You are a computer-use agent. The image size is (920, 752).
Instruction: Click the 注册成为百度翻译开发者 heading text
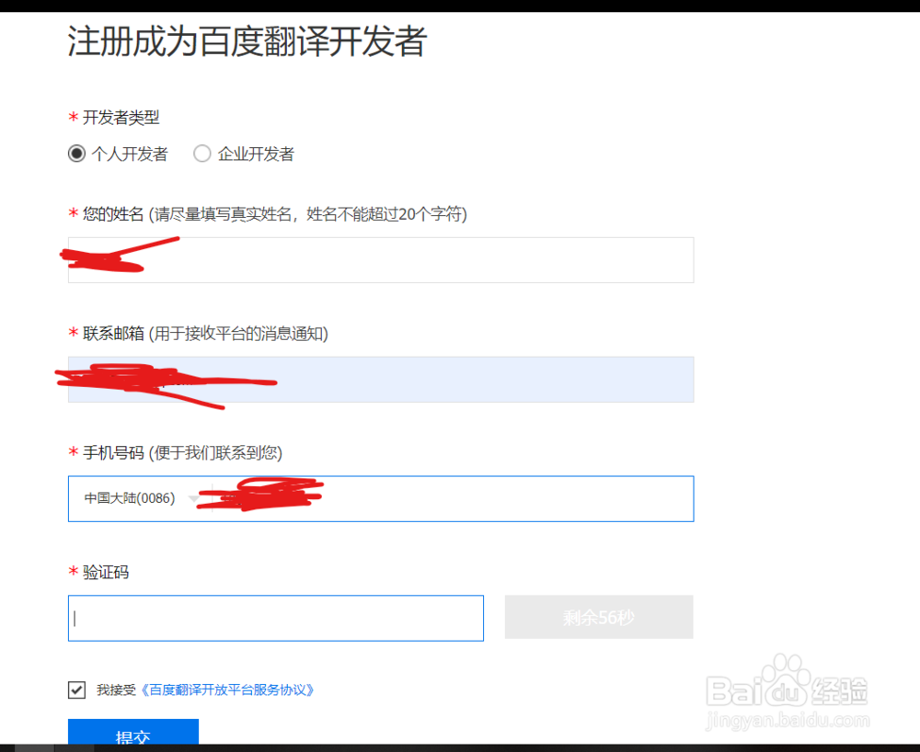point(247,41)
